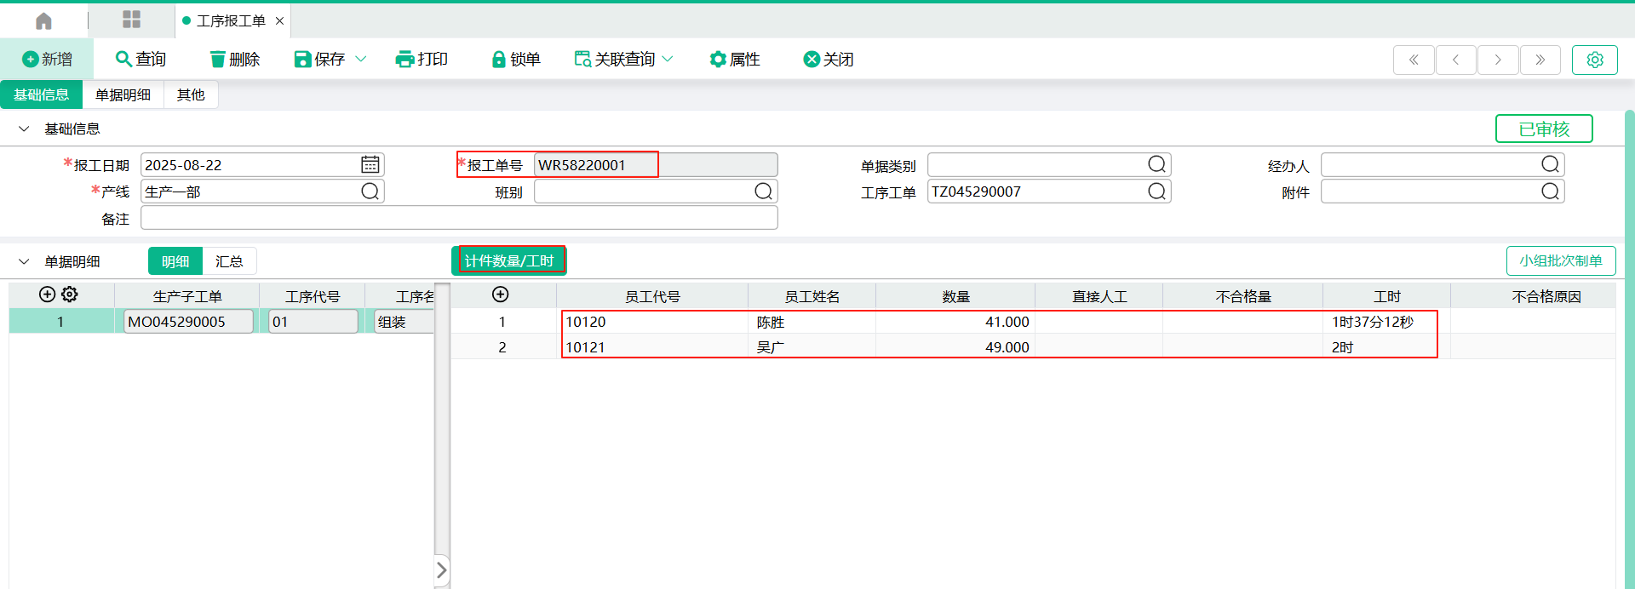Switch to 明细 detail view
This screenshot has height=589, width=1635.
click(175, 261)
